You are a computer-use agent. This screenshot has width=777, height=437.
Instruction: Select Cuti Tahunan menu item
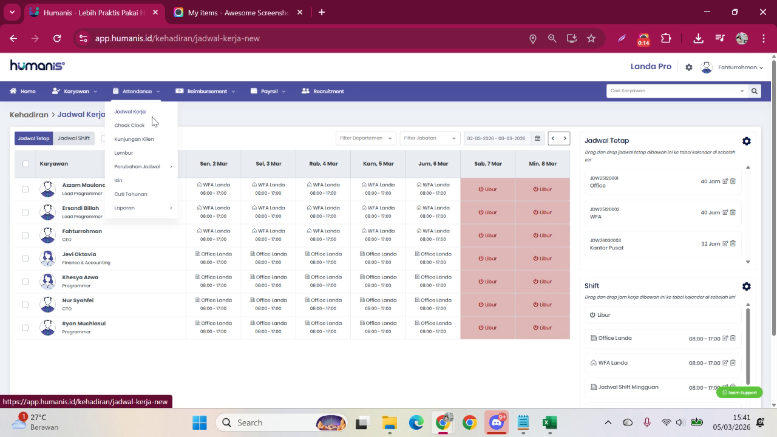point(131,194)
